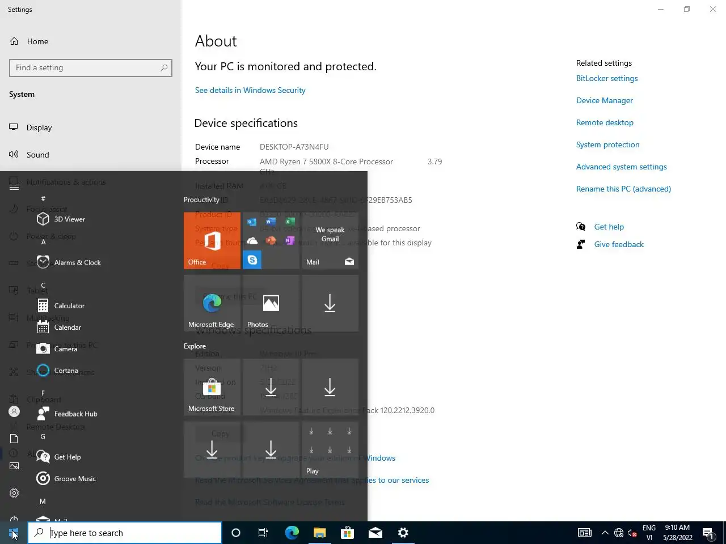The height and width of the screenshot is (544, 726).
Task: Click the ENG VI language indicator
Action: (x=649, y=533)
